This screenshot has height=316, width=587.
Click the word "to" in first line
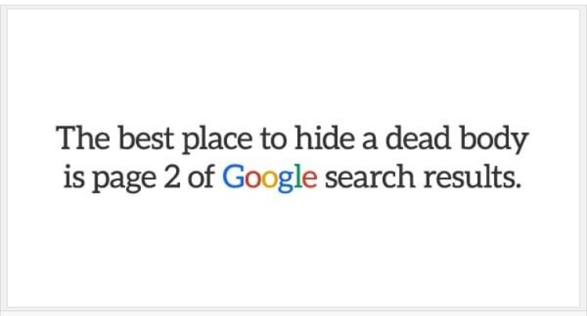274,139
